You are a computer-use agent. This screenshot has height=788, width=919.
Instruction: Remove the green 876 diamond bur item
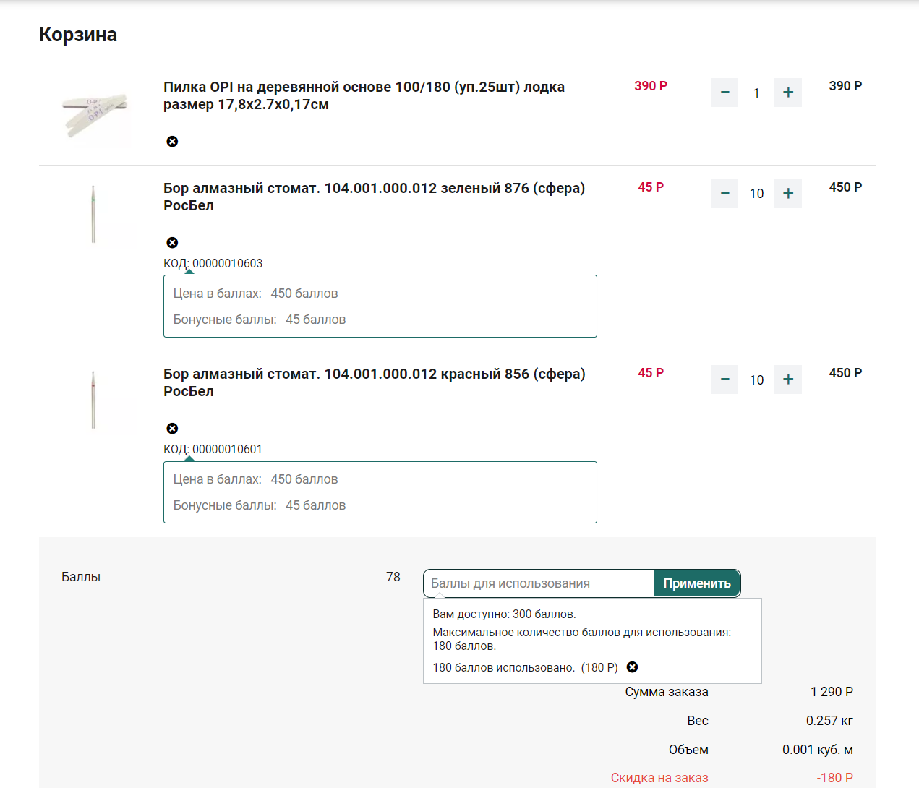[x=172, y=243]
